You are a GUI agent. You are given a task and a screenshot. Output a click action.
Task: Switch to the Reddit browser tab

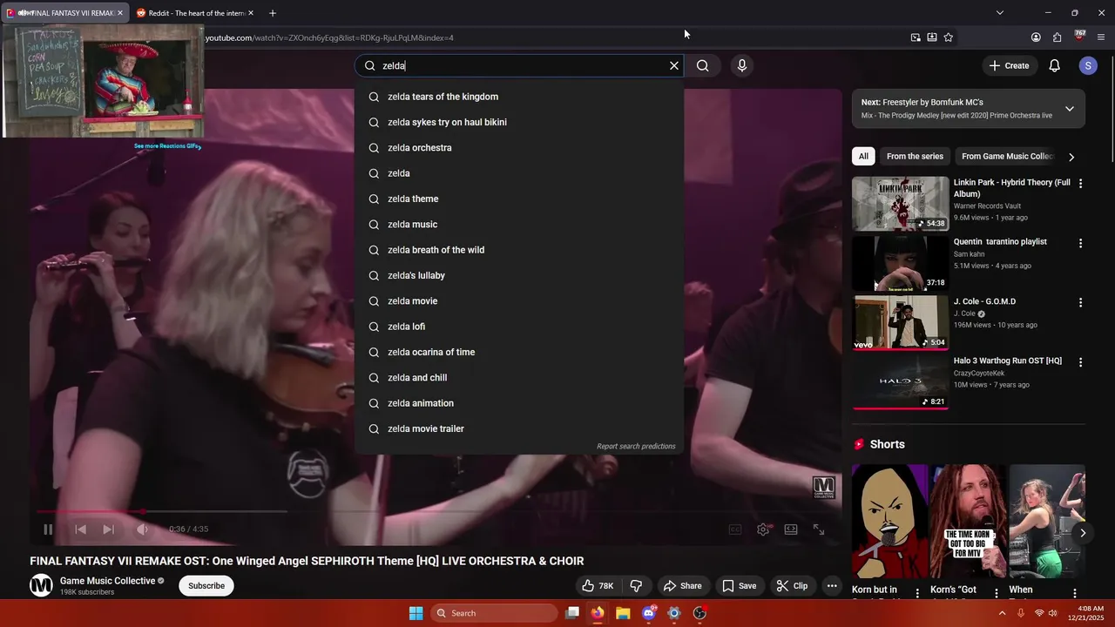tap(194, 13)
